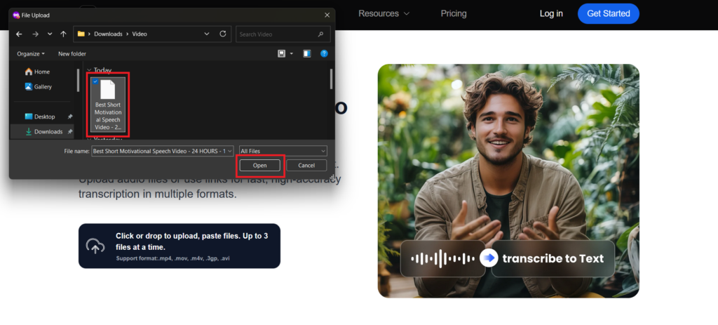Open the Organize menu
This screenshot has height=325, width=718.
tap(31, 53)
